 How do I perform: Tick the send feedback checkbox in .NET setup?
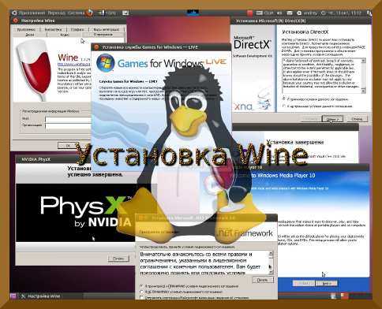[x=141, y=297]
